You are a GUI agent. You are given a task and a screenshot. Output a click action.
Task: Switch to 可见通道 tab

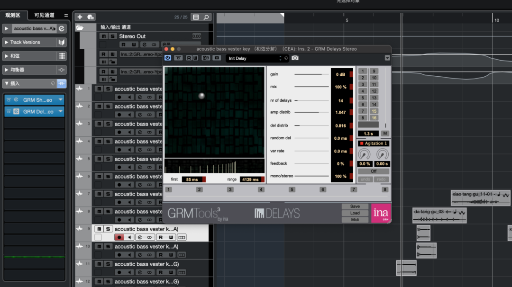[44, 15]
